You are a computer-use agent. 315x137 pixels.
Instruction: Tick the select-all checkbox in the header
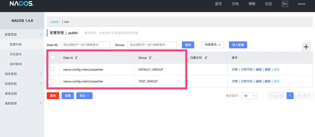[53, 57]
